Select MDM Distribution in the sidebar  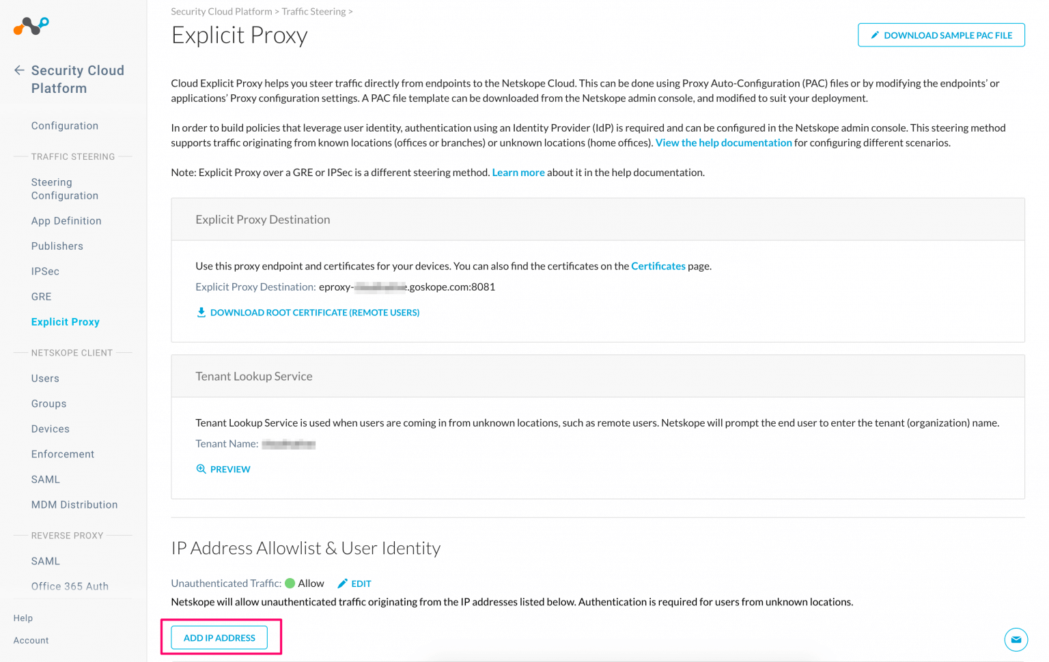tap(74, 504)
